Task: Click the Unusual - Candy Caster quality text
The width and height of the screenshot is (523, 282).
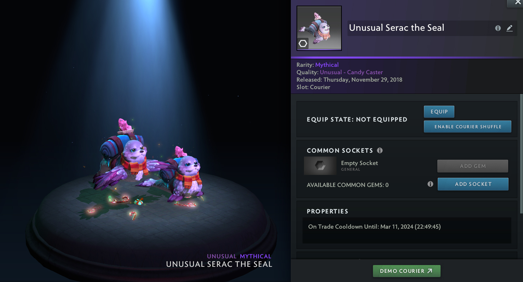Action: [x=351, y=72]
